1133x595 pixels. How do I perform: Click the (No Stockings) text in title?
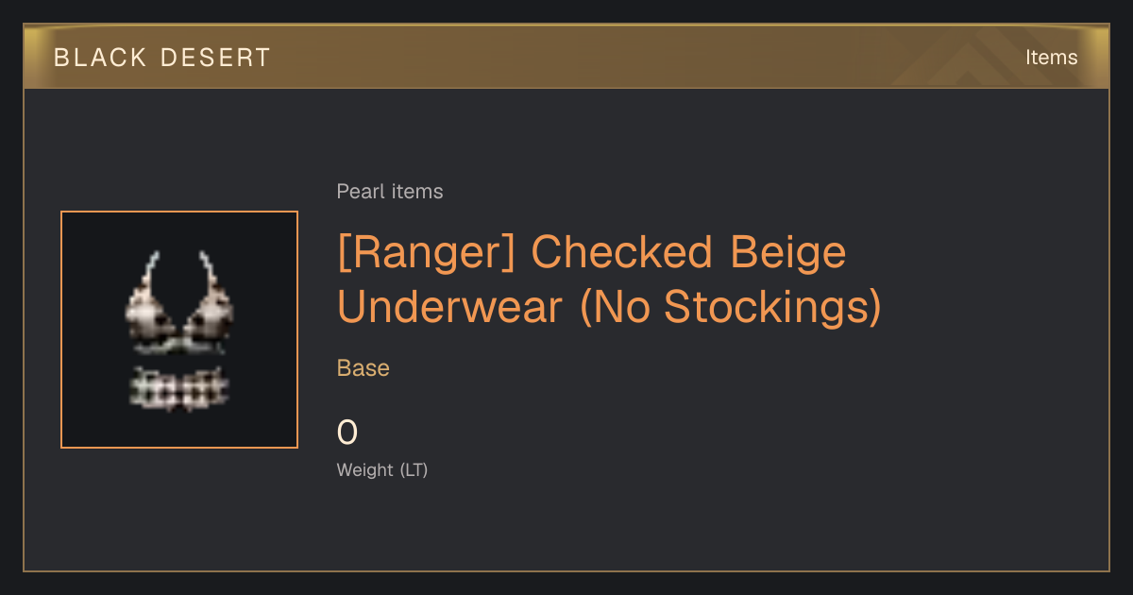(x=730, y=307)
